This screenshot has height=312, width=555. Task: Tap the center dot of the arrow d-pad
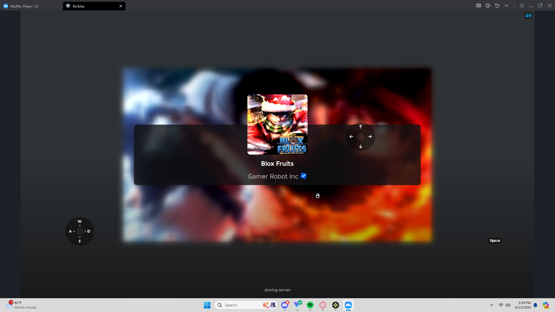pyautogui.click(x=360, y=137)
